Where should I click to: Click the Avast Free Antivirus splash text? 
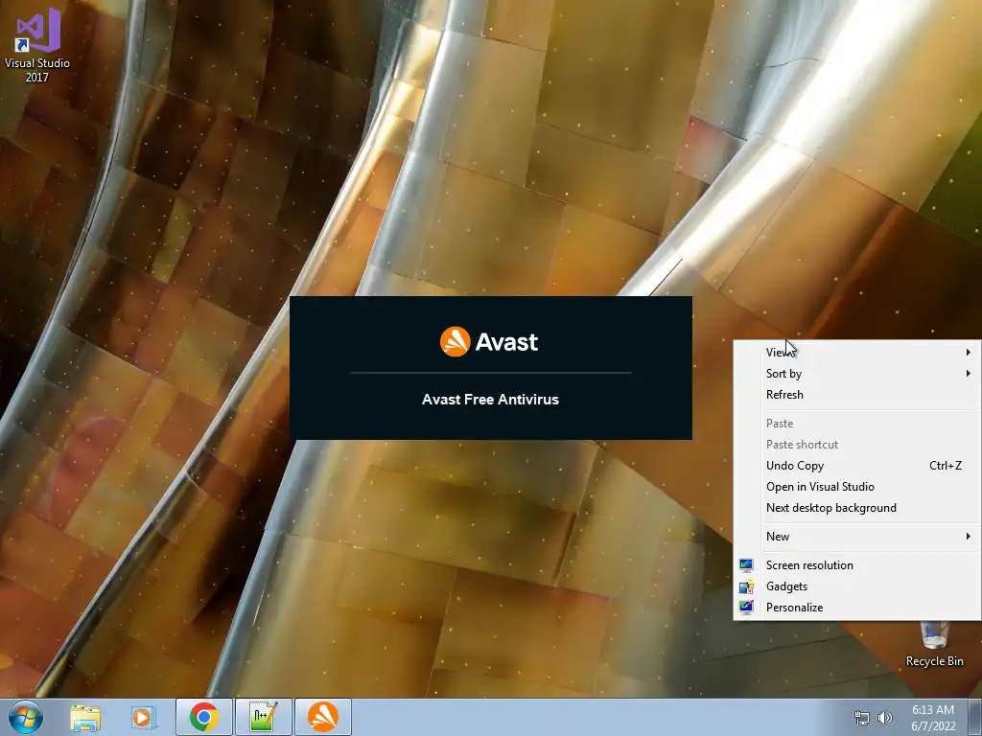(490, 400)
